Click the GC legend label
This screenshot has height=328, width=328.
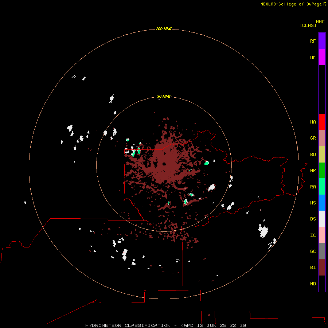point(313,251)
